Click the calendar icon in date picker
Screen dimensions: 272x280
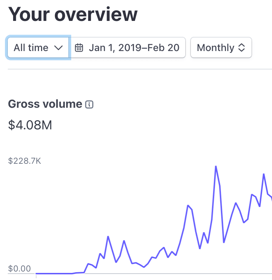pos(79,48)
